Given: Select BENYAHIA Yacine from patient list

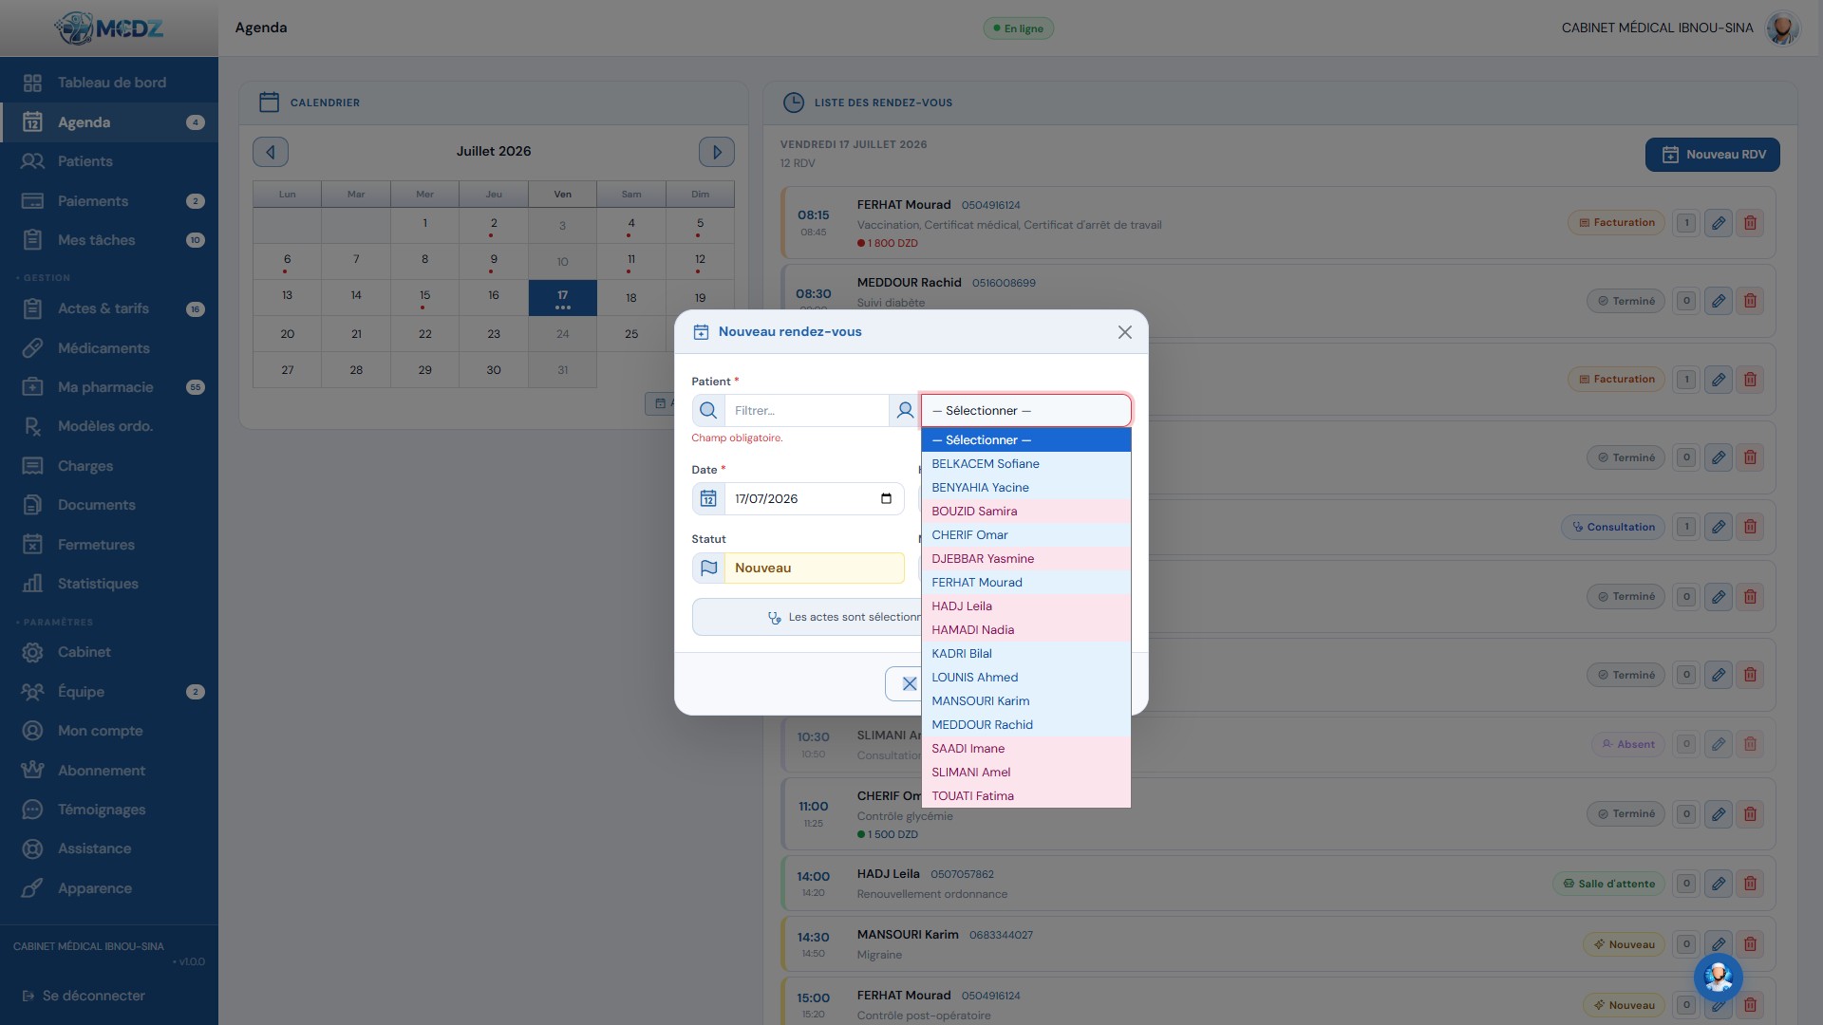Looking at the screenshot, I should (1026, 488).
